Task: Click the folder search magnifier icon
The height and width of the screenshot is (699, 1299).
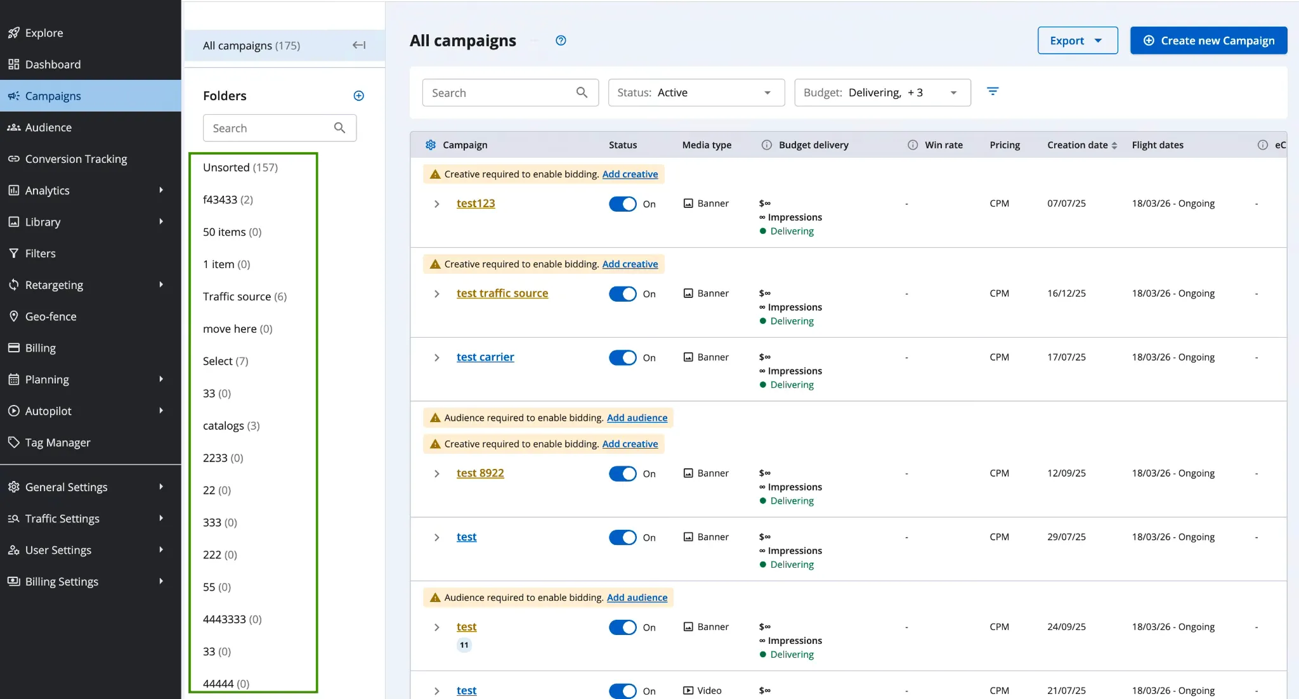Action: click(339, 128)
